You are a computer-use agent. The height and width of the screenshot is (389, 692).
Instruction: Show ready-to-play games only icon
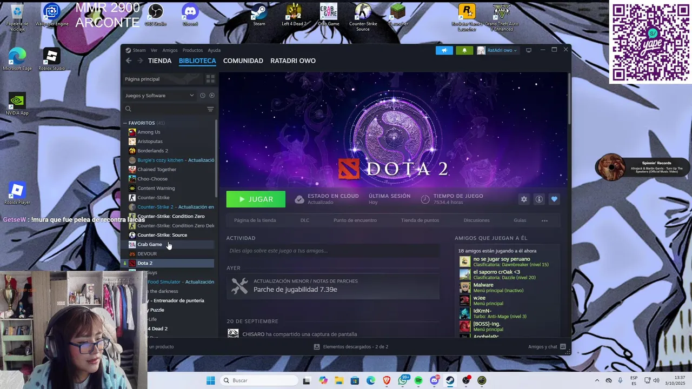212,96
